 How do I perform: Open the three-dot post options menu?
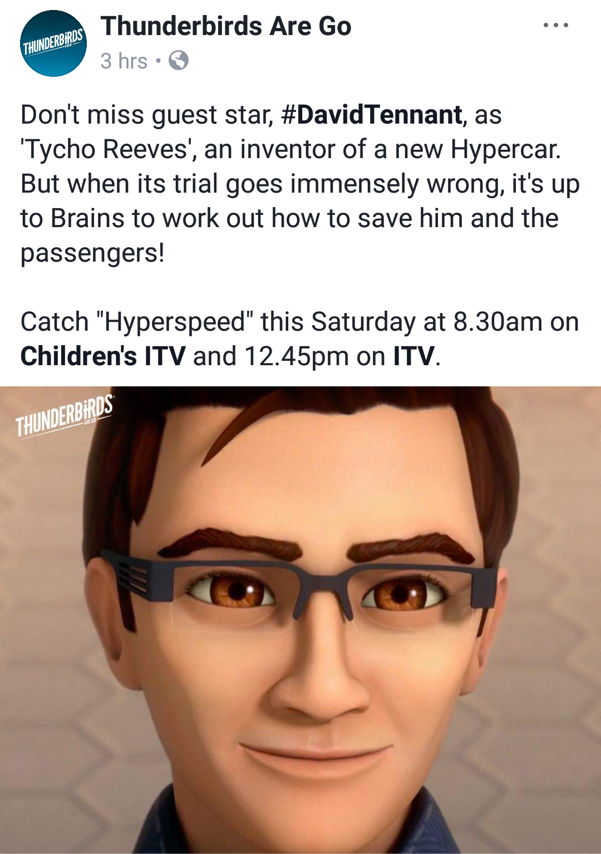point(556,25)
